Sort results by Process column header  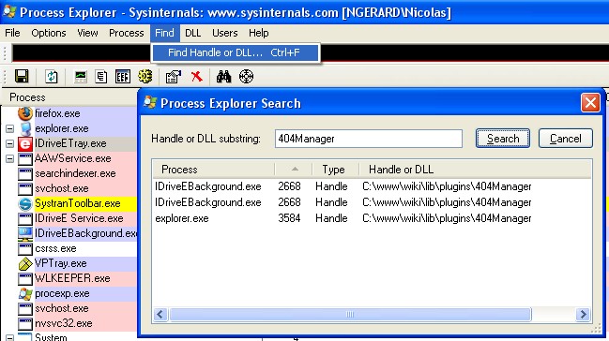(x=213, y=170)
